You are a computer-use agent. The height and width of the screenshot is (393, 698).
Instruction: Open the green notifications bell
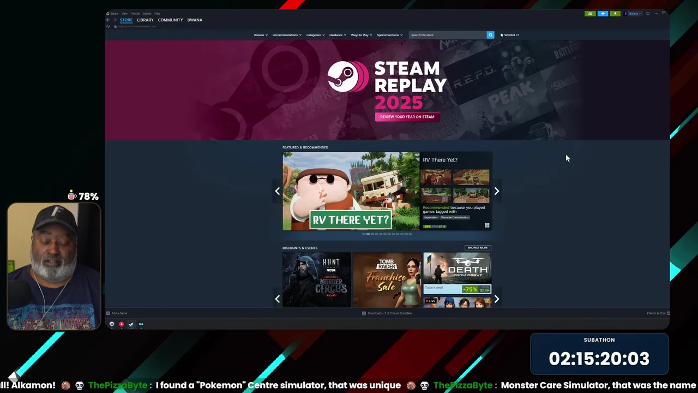[615, 14]
